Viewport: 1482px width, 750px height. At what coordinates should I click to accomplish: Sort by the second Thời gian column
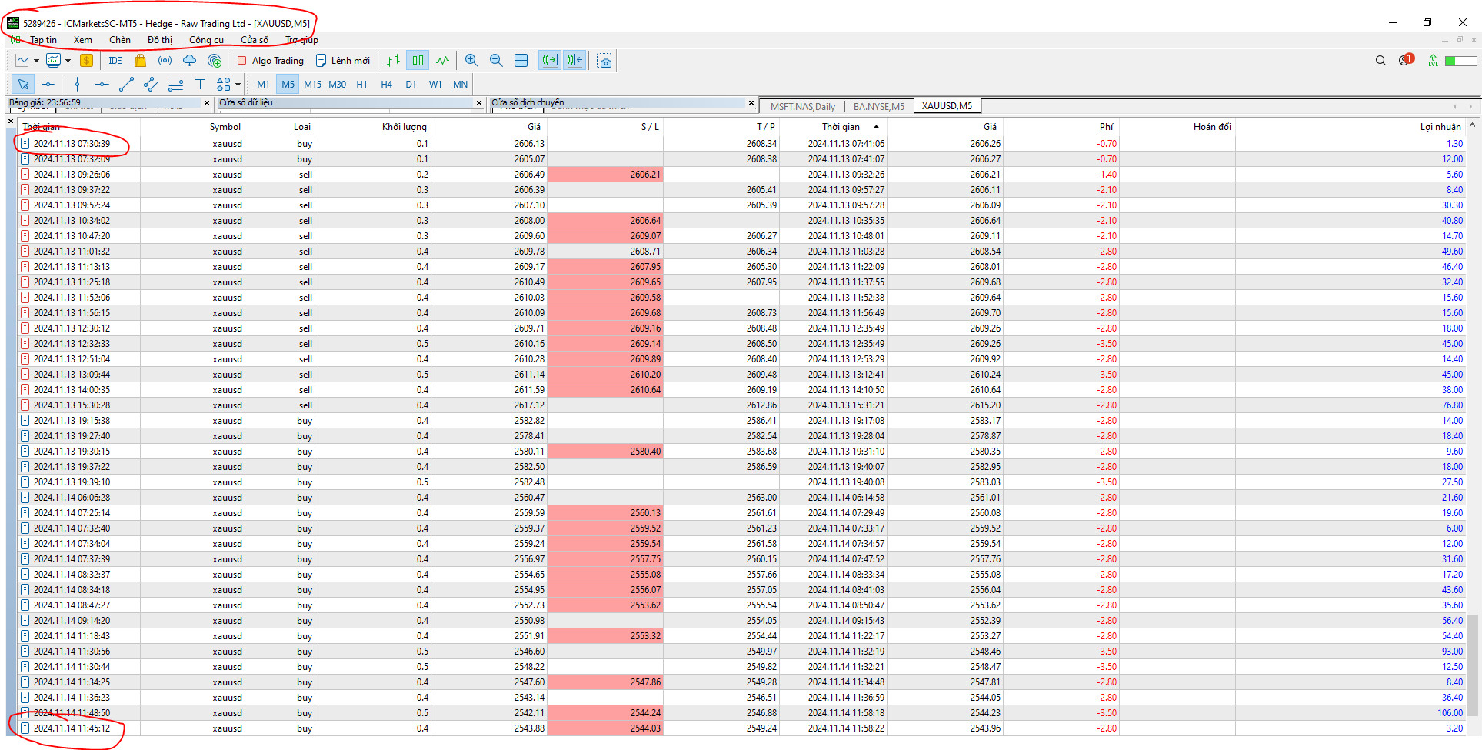[841, 127]
